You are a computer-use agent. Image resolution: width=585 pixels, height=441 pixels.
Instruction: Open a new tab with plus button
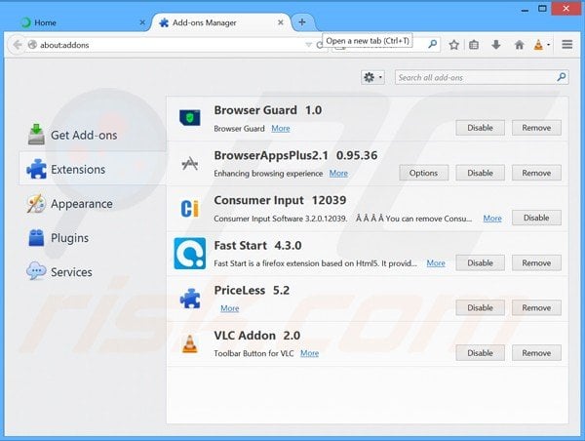tap(302, 22)
